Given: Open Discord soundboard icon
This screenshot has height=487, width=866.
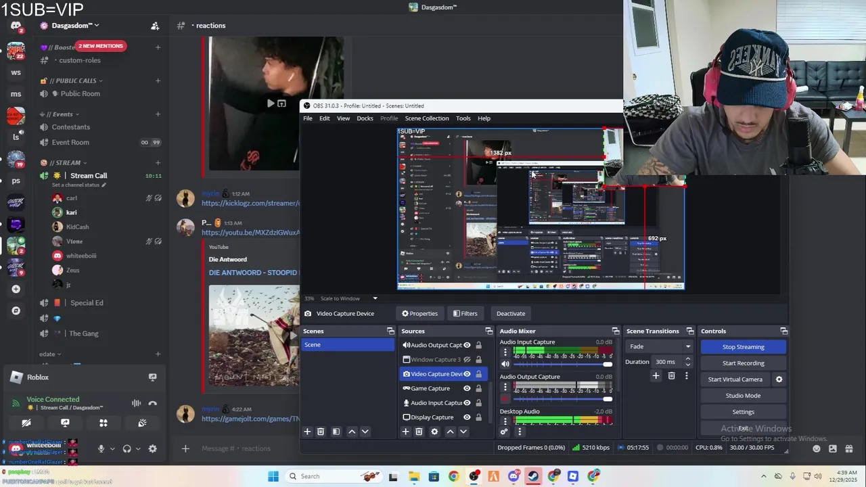Looking at the screenshot, I should pyautogui.click(x=142, y=423).
